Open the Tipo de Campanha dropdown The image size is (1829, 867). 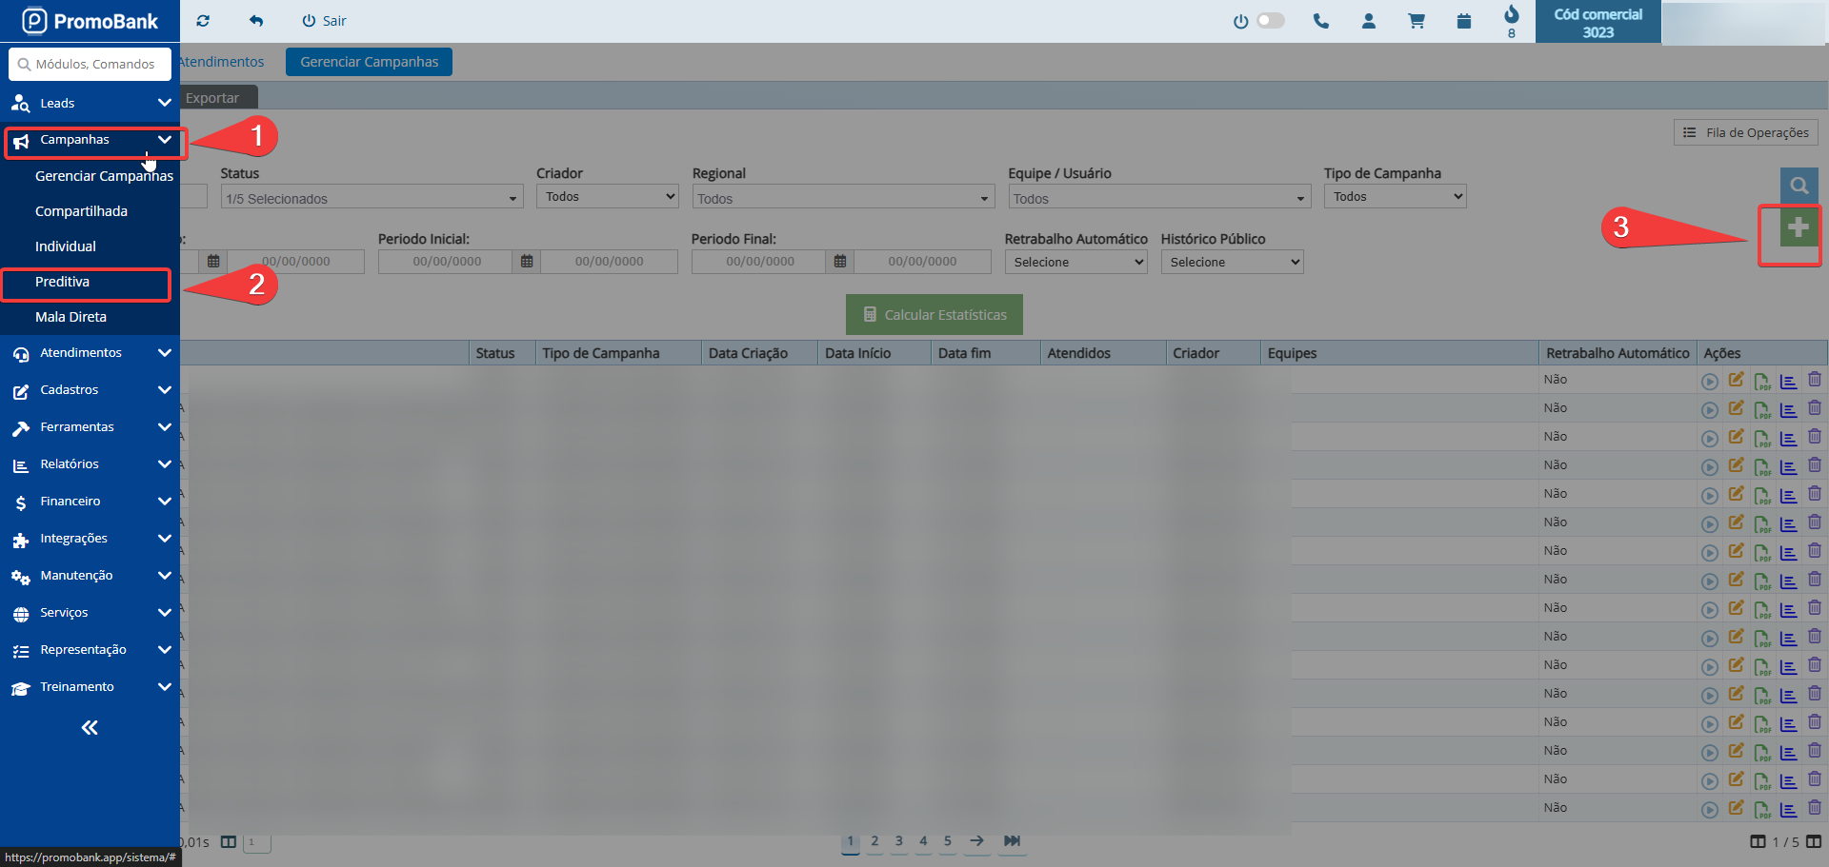click(1395, 197)
